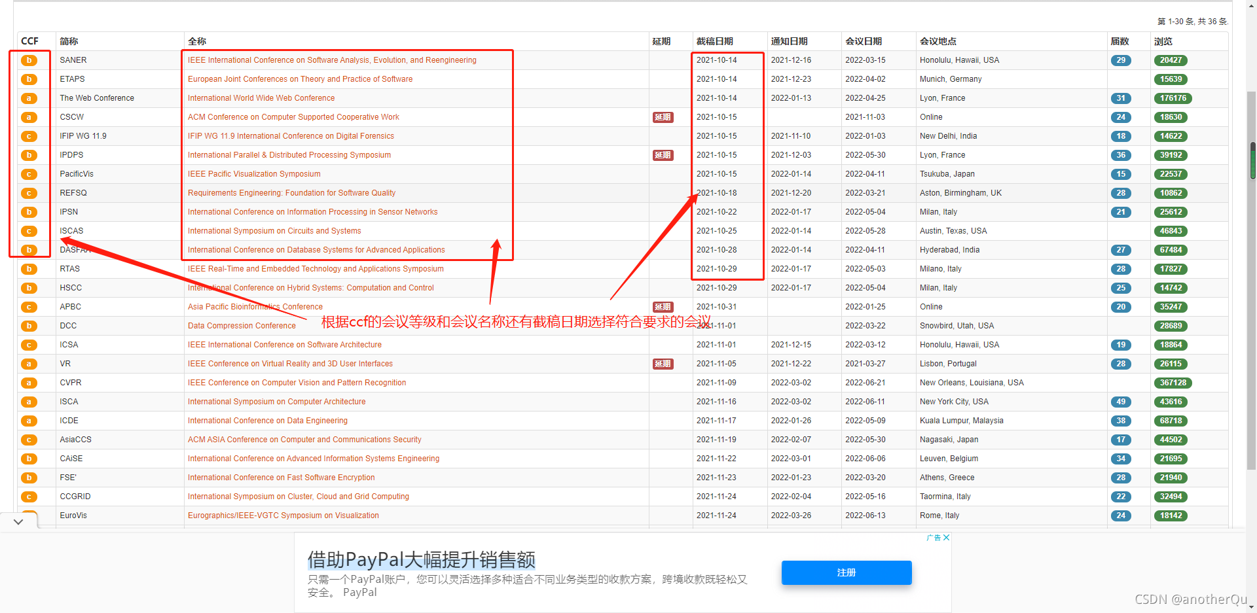Click the 延期 tag in IPDPS row

[663, 155]
